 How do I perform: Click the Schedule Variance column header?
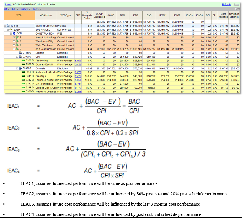(234, 15)
